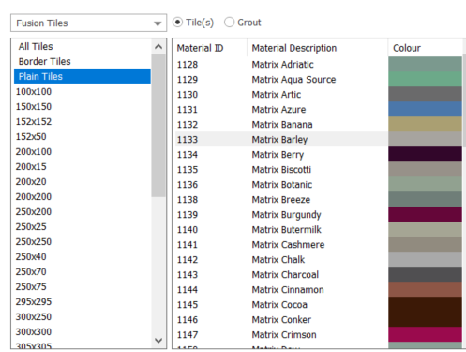Click material ID 1145

coord(188,305)
